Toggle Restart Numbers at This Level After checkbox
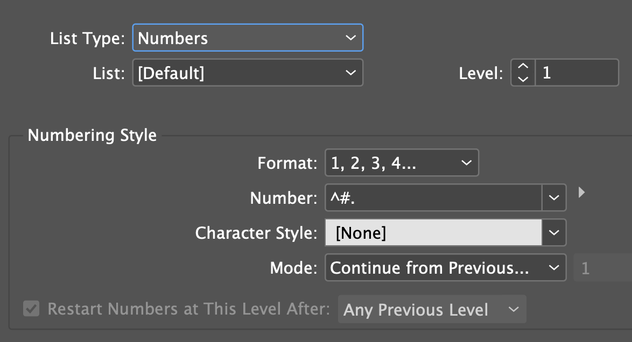This screenshot has height=342, width=632. pyautogui.click(x=31, y=309)
